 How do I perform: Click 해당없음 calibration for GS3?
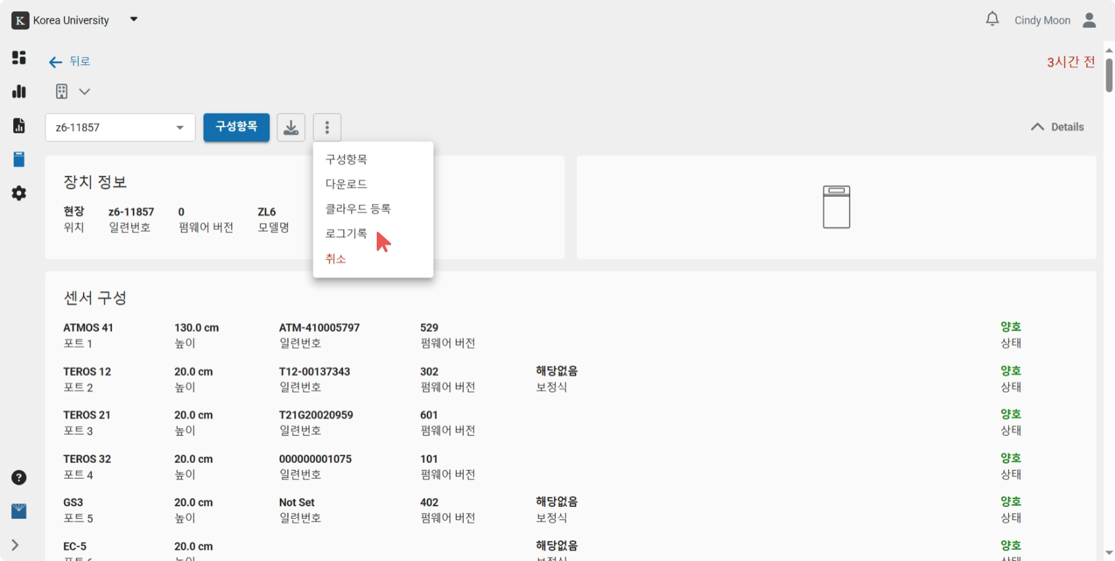(557, 502)
